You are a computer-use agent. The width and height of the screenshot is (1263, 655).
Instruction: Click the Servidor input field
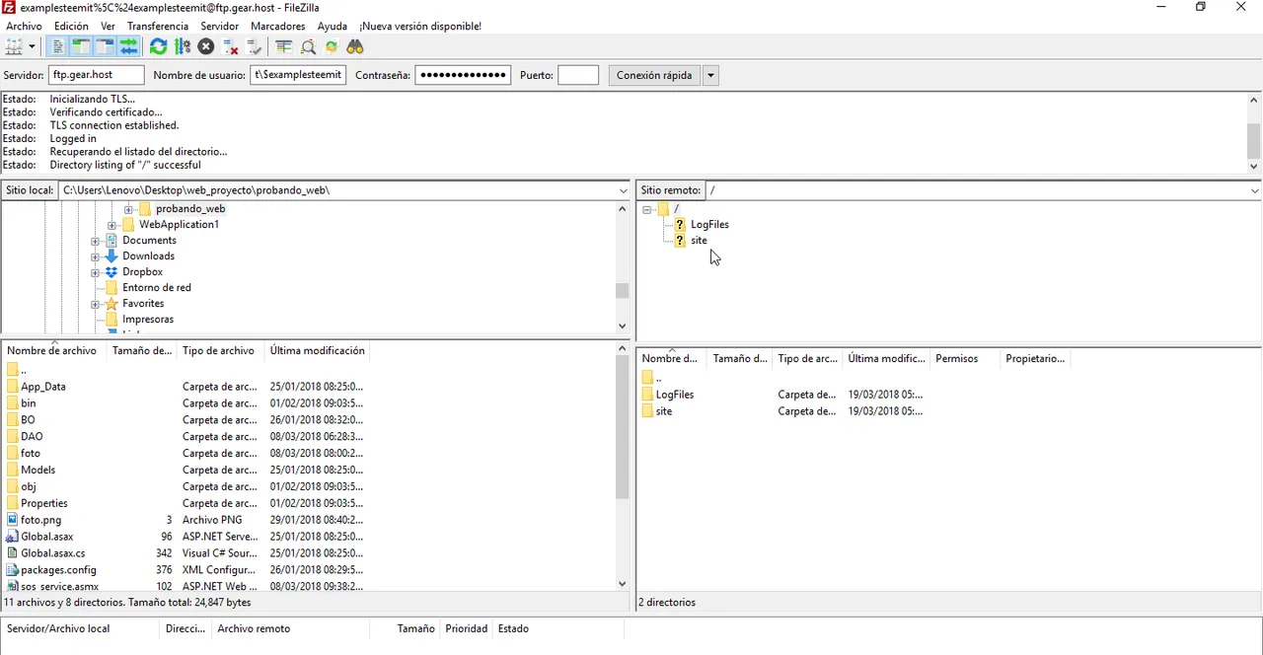click(97, 75)
